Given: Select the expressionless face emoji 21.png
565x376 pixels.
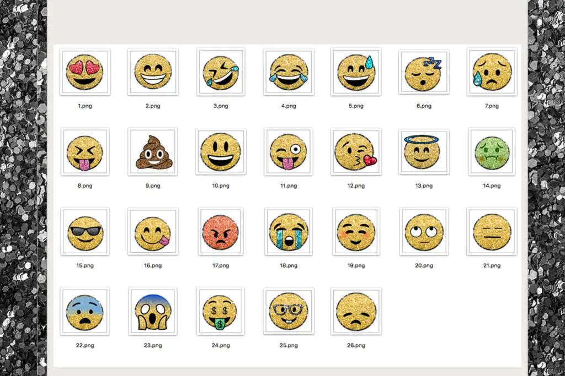Looking at the screenshot, I should point(492,232).
